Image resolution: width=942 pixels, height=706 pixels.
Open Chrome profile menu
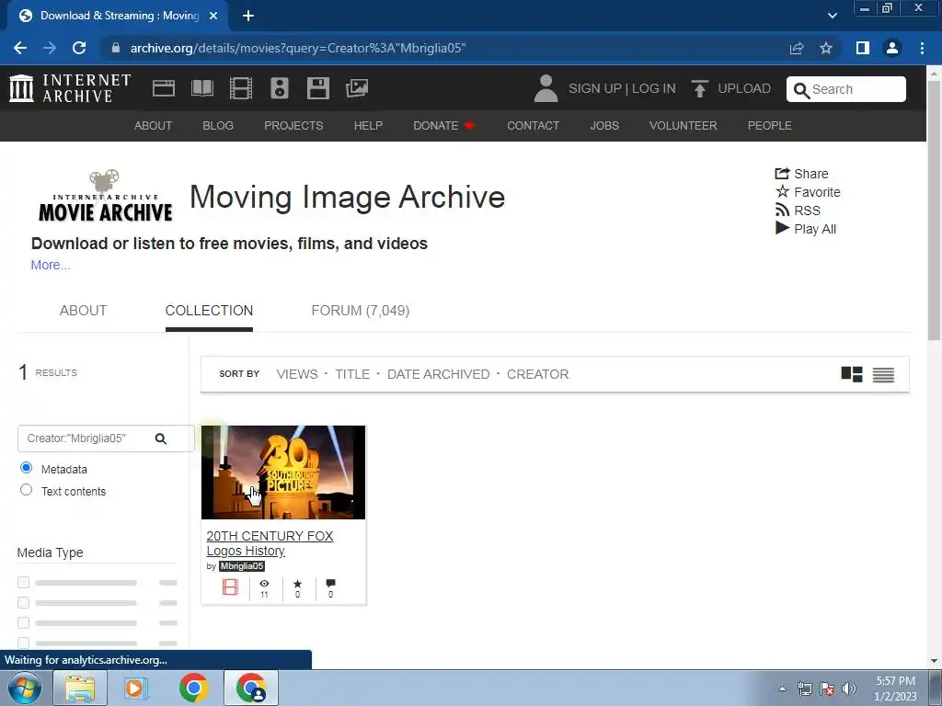(x=892, y=48)
